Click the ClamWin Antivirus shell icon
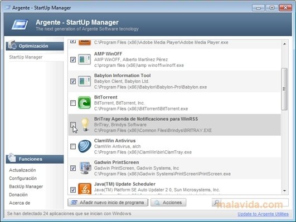 pyautogui.click(x=85, y=146)
